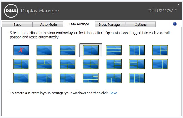183x118 pixels.
Task: Select wide top over two bottom zones layout
Action: click(68, 64)
